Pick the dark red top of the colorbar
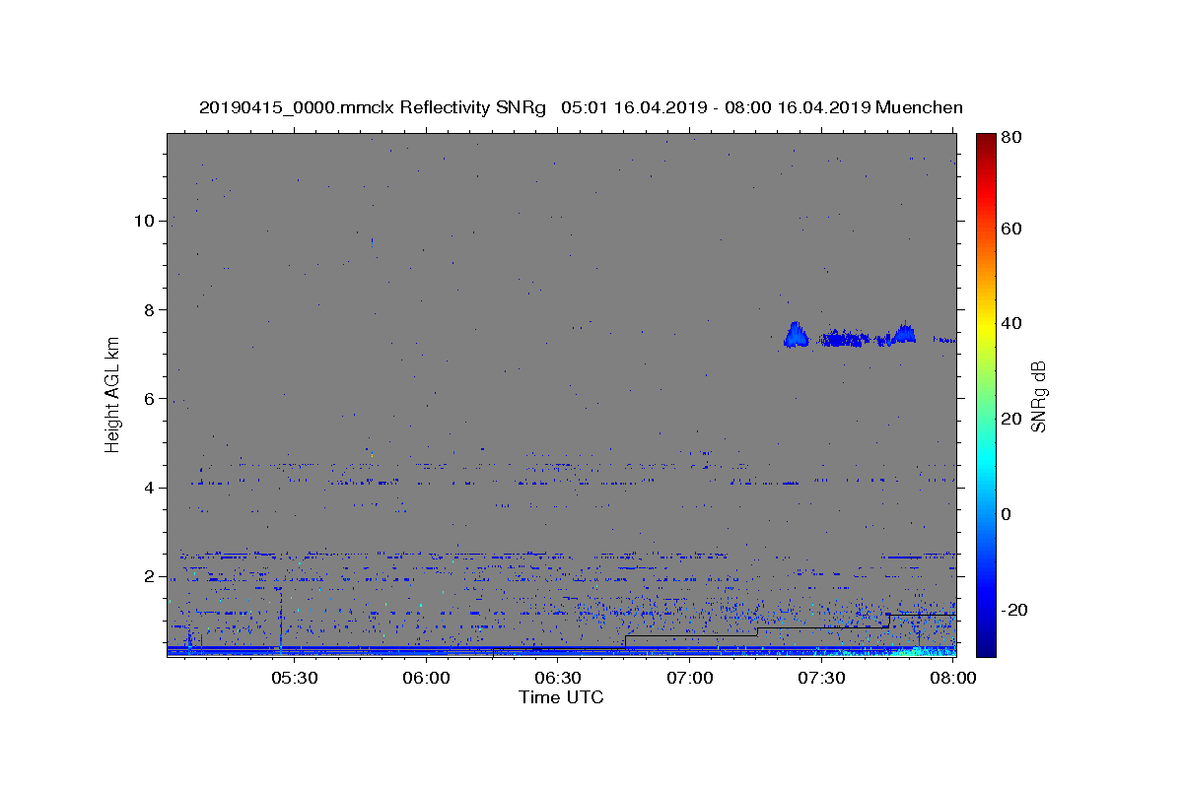This screenshot has width=1183, height=788. 986,140
